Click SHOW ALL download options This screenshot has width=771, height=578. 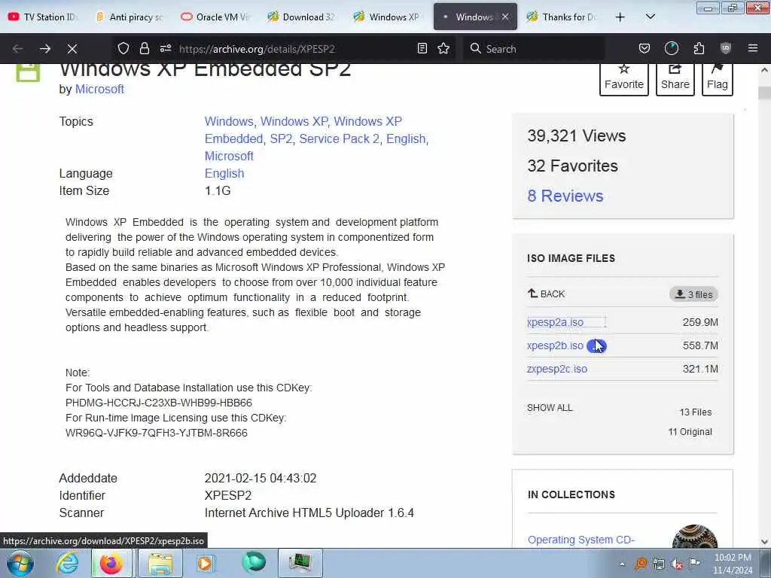point(550,408)
